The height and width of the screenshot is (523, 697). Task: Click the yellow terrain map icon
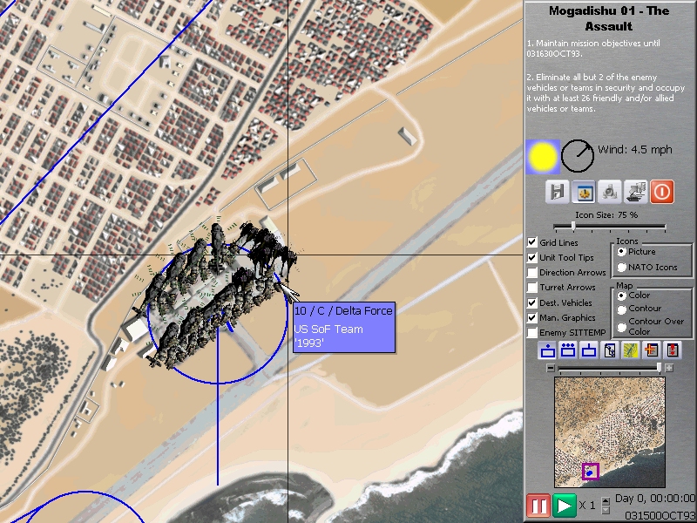pyautogui.click(x=631, y=350)
